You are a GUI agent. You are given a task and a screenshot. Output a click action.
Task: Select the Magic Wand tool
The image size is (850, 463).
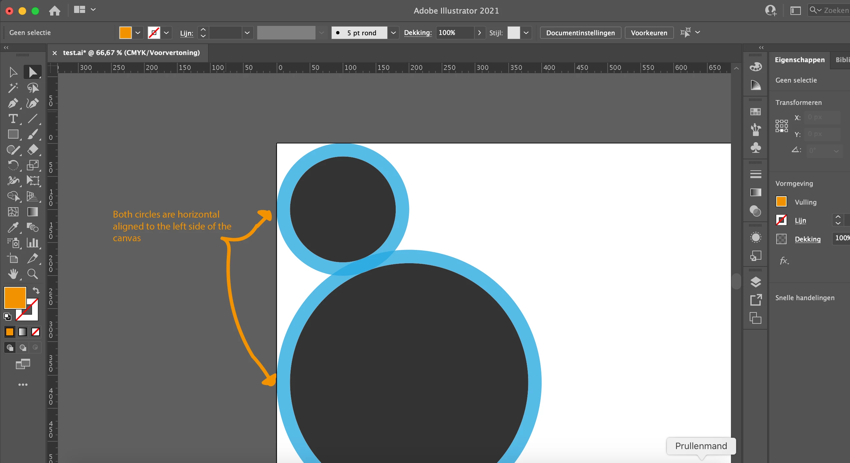(13, 88)
